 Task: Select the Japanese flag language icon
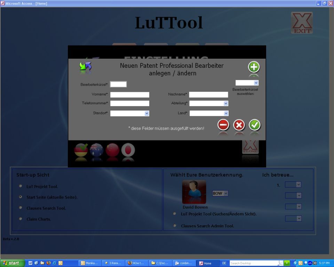(128, 150)
